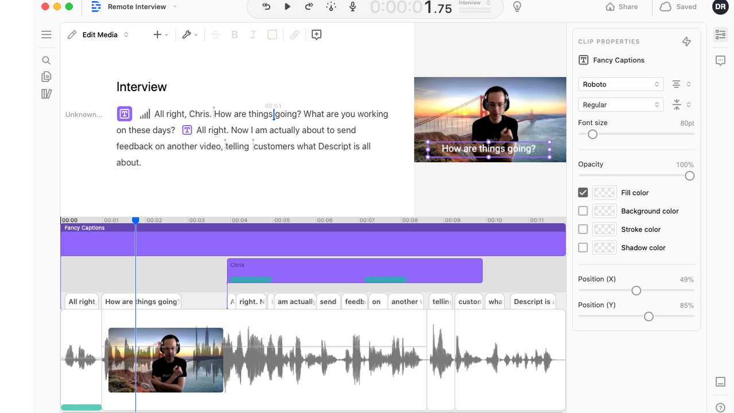Open the search icon in left sidebar
734x413 pixels.
(46, 60)
